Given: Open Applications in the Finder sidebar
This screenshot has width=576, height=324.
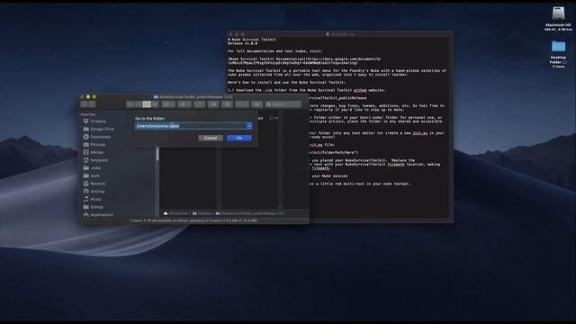Looking at the screenshot, I should (98, 214).
